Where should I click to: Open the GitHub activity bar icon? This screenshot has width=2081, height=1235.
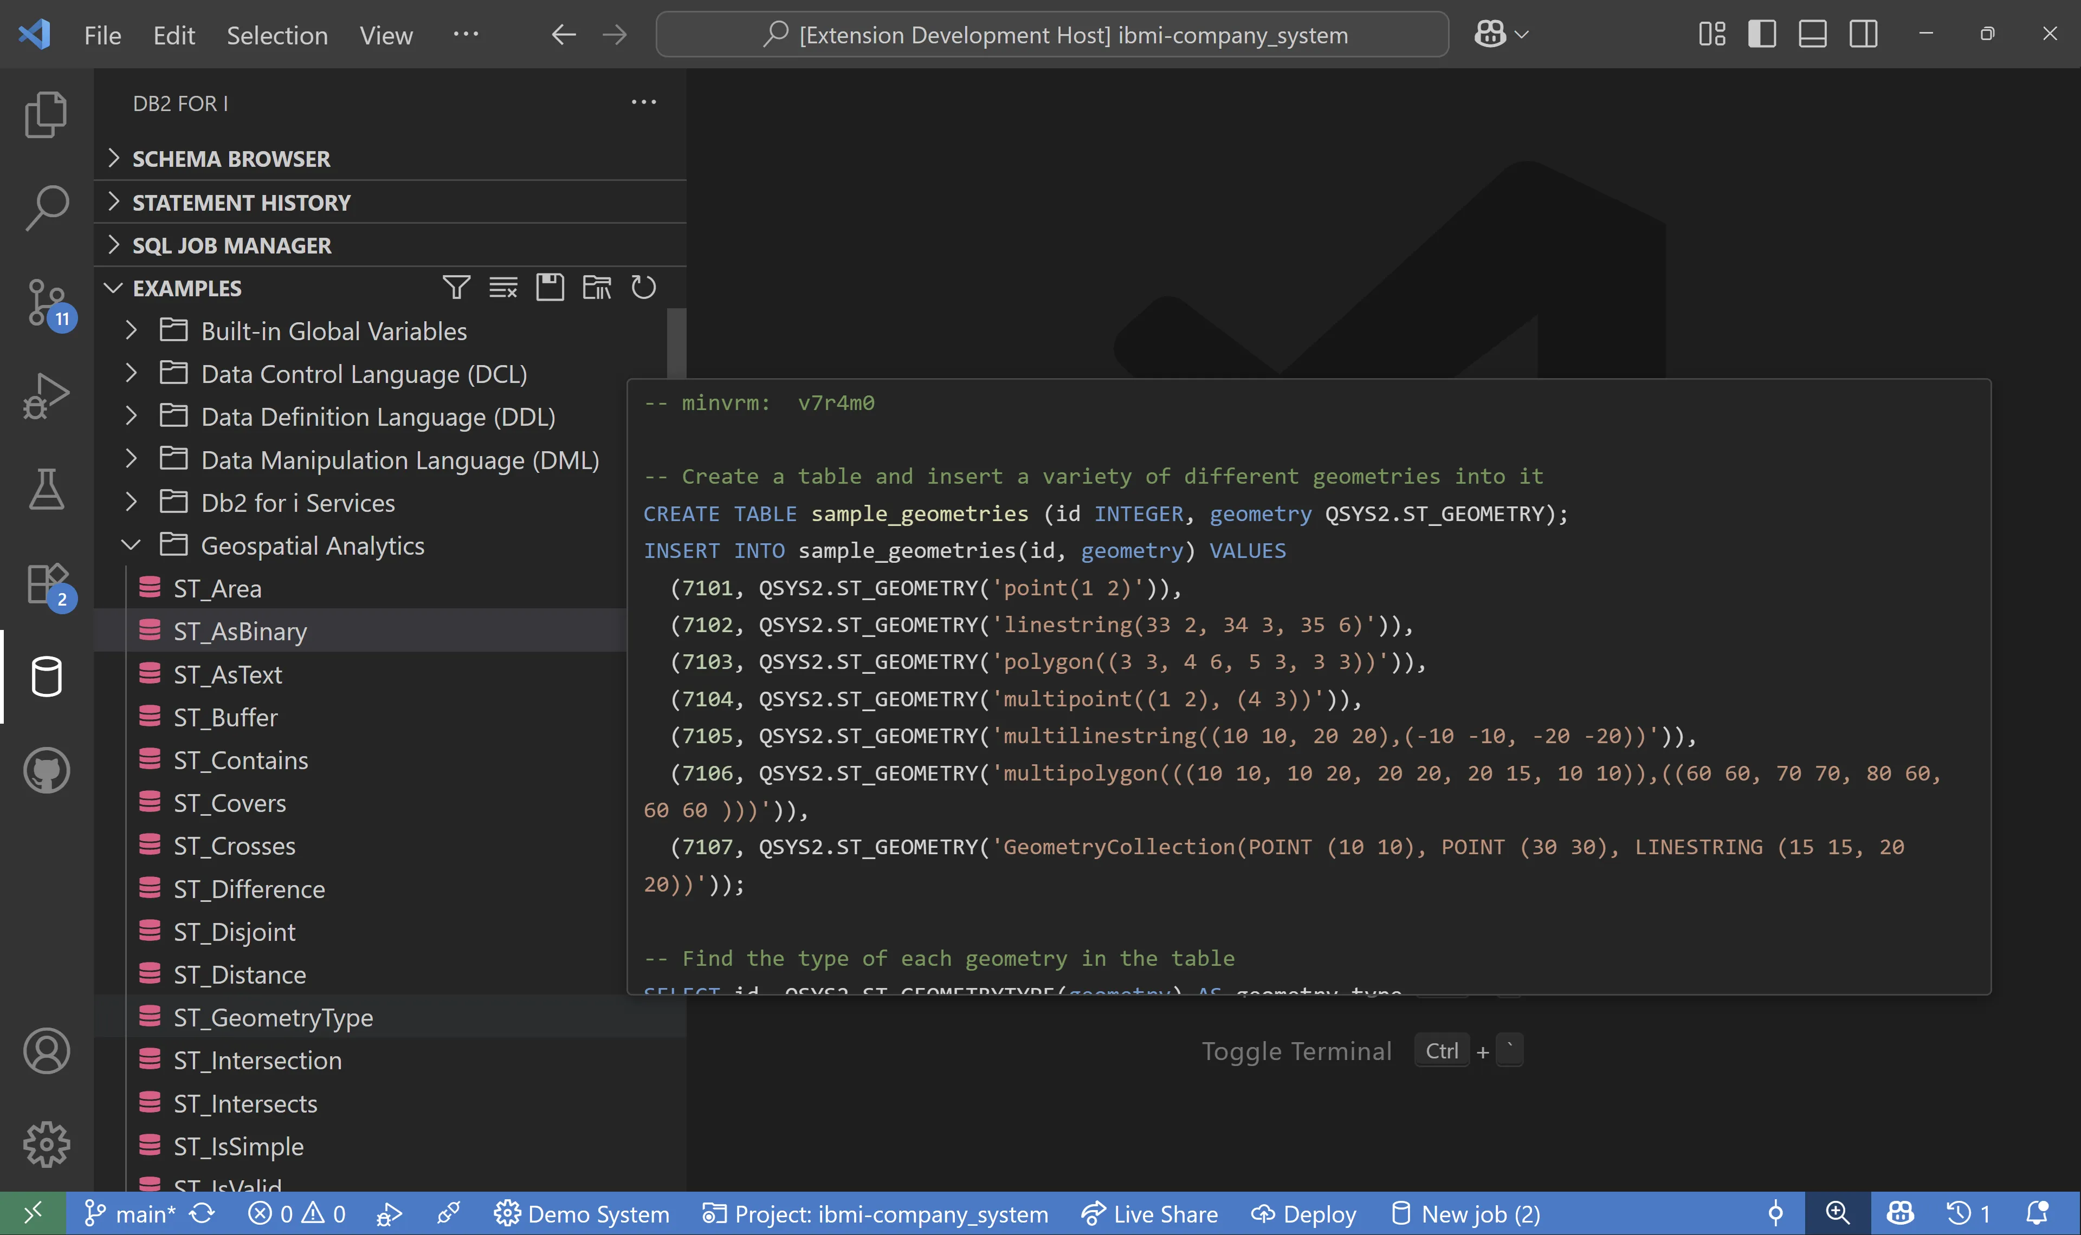(x=46, y=770)
